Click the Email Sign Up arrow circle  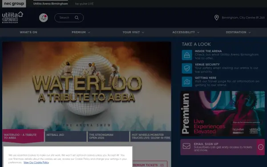coord(261,147)
